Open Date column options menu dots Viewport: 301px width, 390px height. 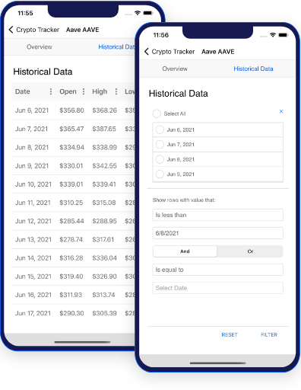[x=51, y=91]
